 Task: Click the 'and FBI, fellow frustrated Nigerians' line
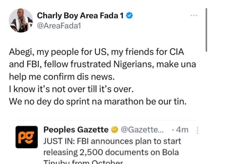[103, 64]
